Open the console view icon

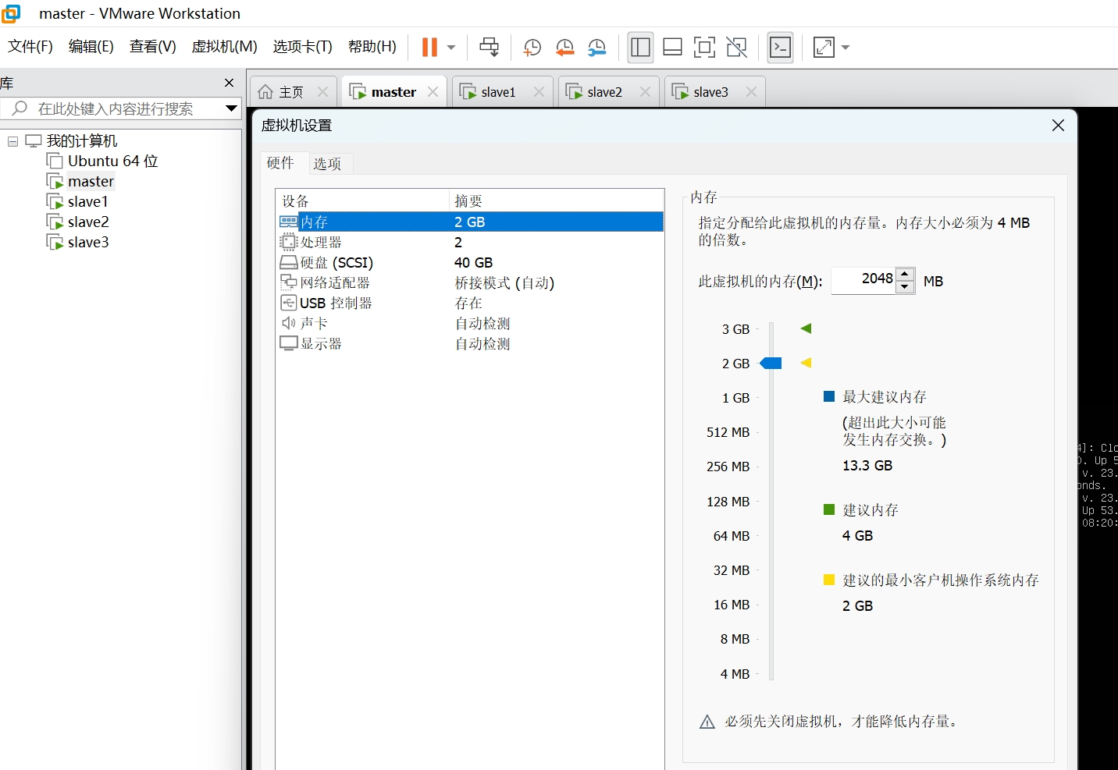781,47
